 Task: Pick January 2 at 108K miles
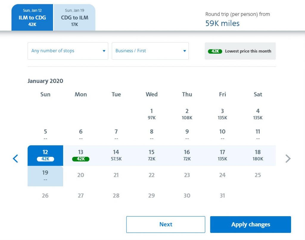point(187,114)
